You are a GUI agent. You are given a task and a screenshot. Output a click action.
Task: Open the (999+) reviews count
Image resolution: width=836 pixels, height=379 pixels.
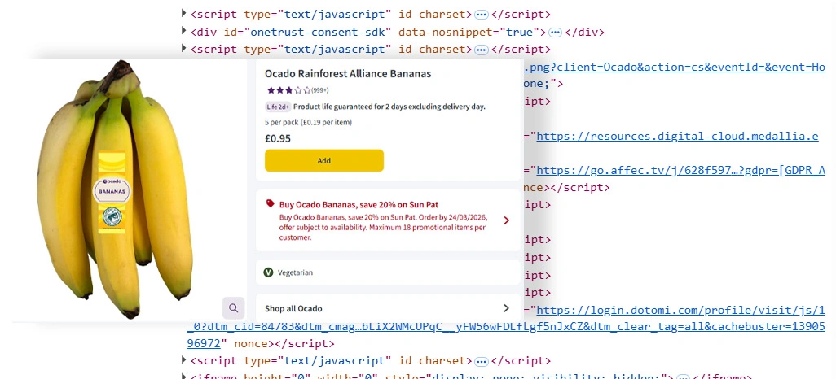[x=320, y=90]
